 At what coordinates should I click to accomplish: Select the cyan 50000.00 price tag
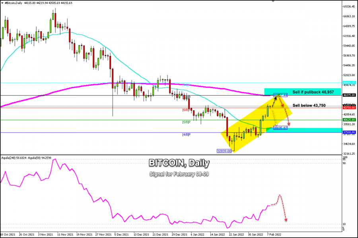[349, 83]
